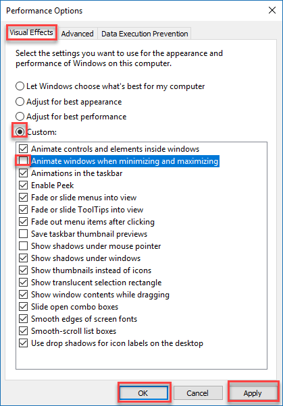Image resolution: width=283 pixels, height=406 pixels.
Task: Check Save taskbar thumbnail previews
Action: point(24,234)
